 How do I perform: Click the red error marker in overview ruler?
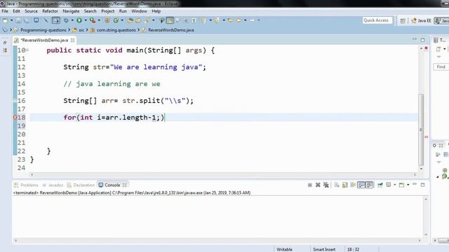pos(426,137)
